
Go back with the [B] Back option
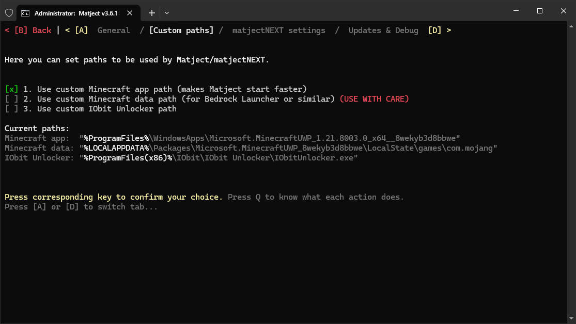[28, 30]
